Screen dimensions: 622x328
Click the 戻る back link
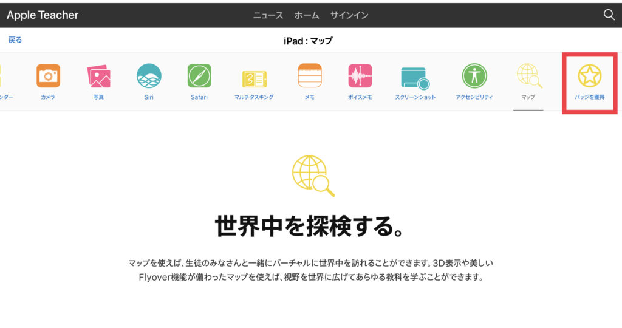click(x=15, y=40)
